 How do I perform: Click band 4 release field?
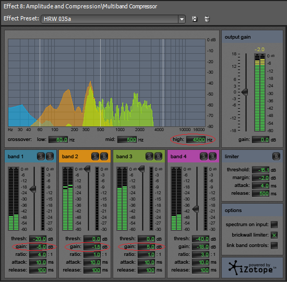200,270
